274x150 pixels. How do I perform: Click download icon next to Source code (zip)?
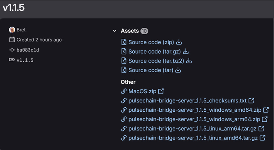click(x=179, y=42)
